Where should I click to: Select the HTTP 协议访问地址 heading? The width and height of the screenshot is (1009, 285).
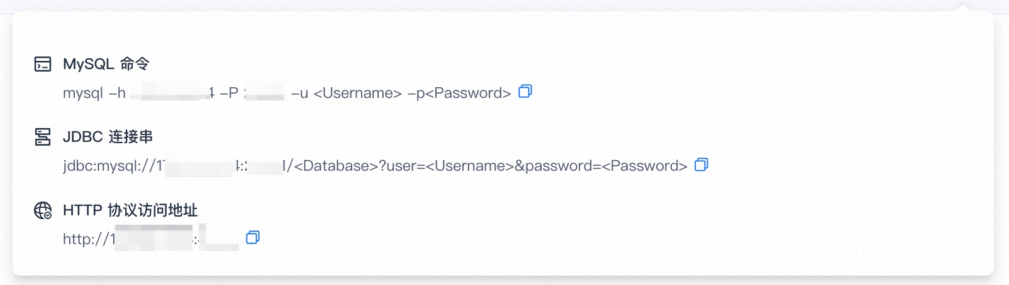coord(130,210)
